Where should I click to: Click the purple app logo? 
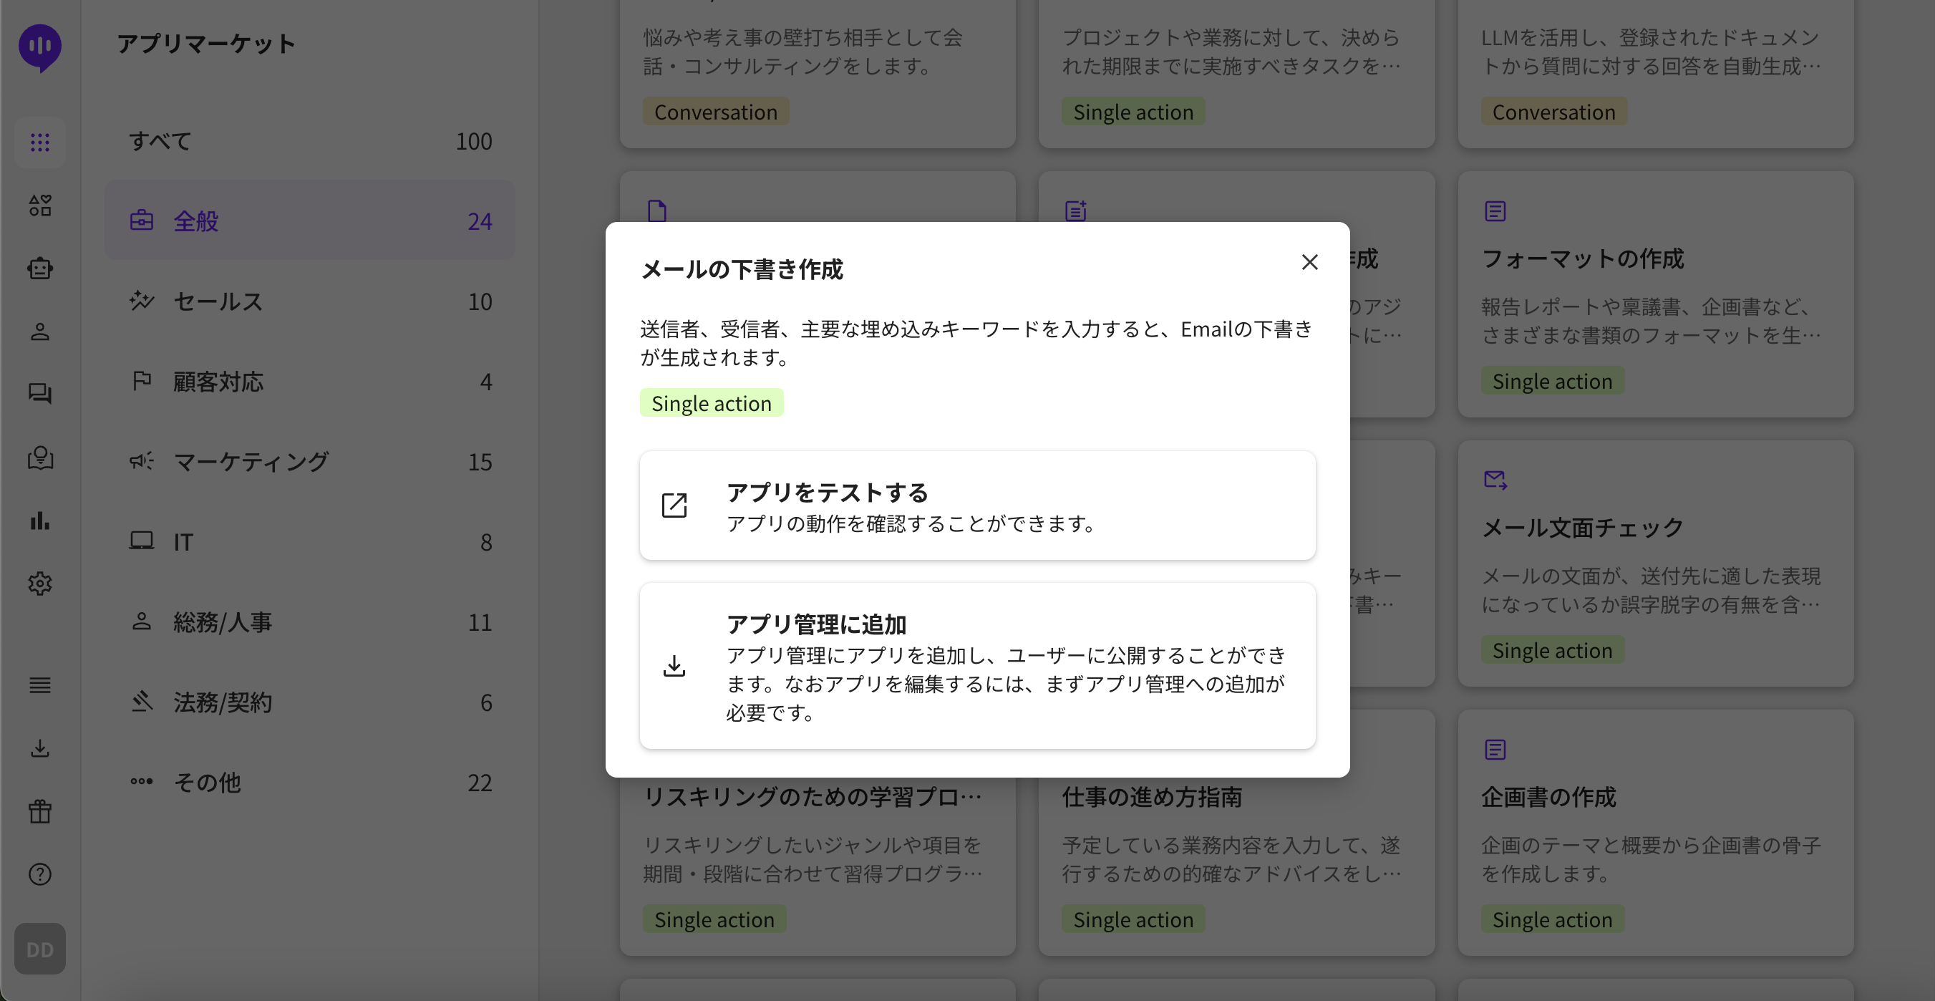(40, 47)
